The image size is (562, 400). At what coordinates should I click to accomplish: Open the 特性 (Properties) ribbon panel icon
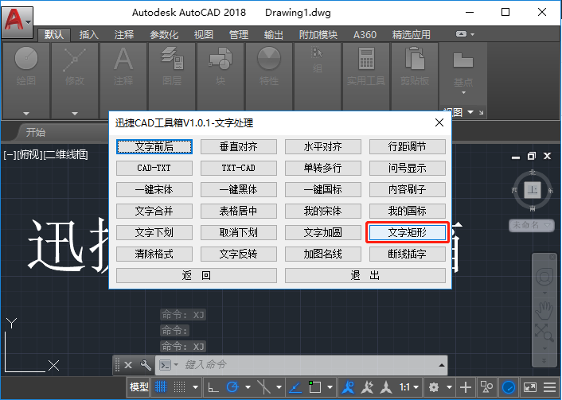click(269, 58)
